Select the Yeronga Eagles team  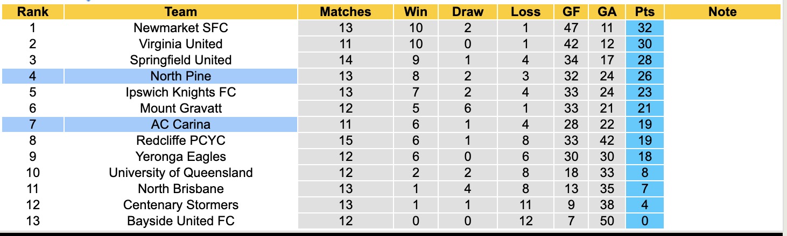pyautogui.click(x=181, y=157)
